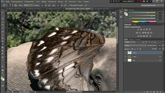Open eraser mode dropdown (Кисть)
The width and height of the screenshot is (165, 93).
coord(28,5)
